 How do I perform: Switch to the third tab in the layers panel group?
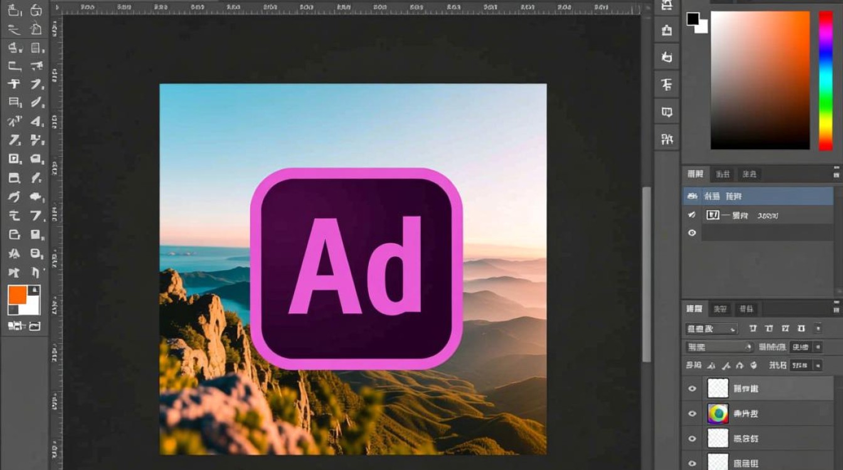746,309
